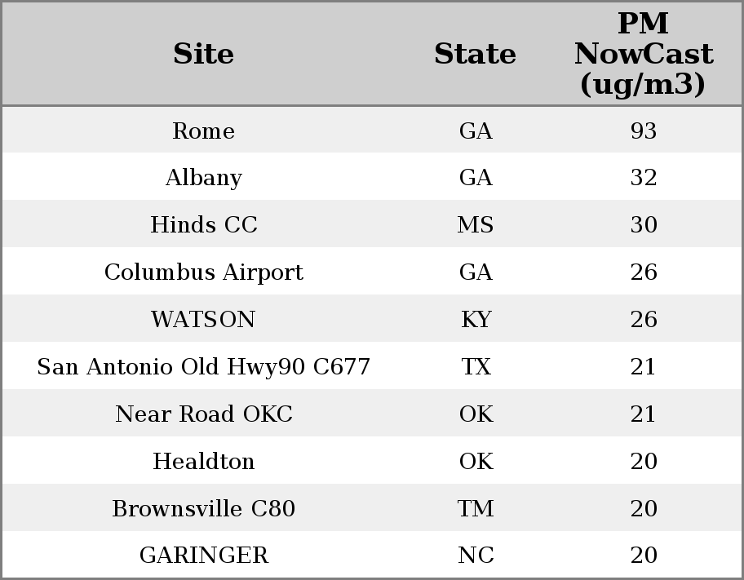Click the Healdton site name
This screenshot has height=580, width=744.
point(204,462)
